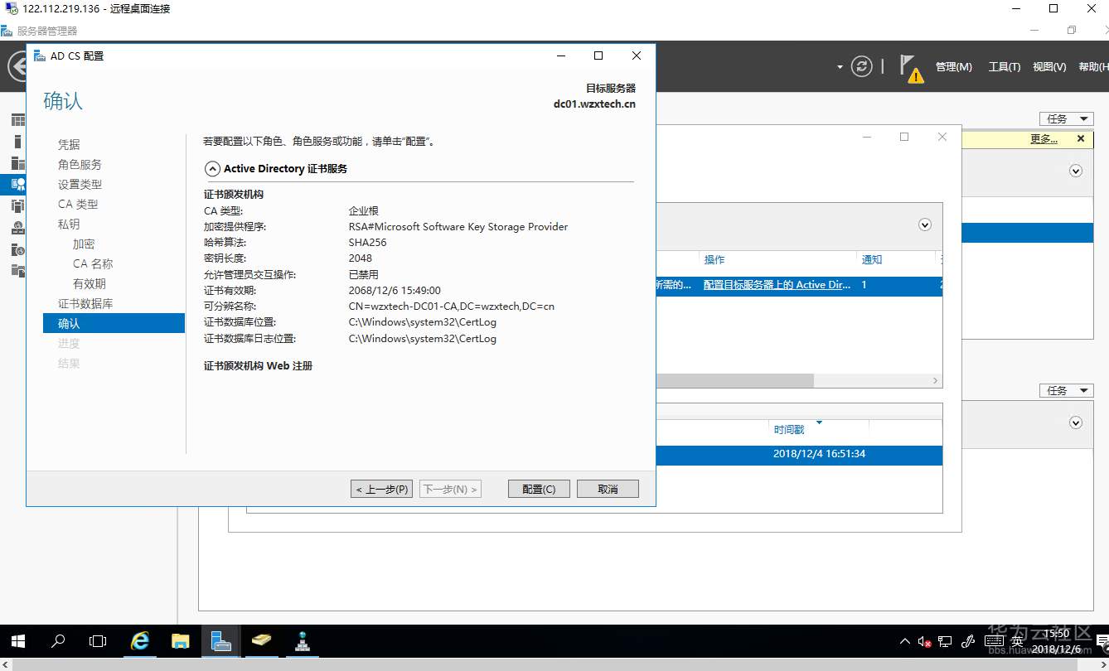Open the warning notification flag icon
This screenshot has width=1109, height=671.
pyautogui.click(x=908, y=66)
